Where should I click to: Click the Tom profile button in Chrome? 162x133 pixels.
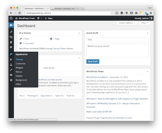[150, 8]
